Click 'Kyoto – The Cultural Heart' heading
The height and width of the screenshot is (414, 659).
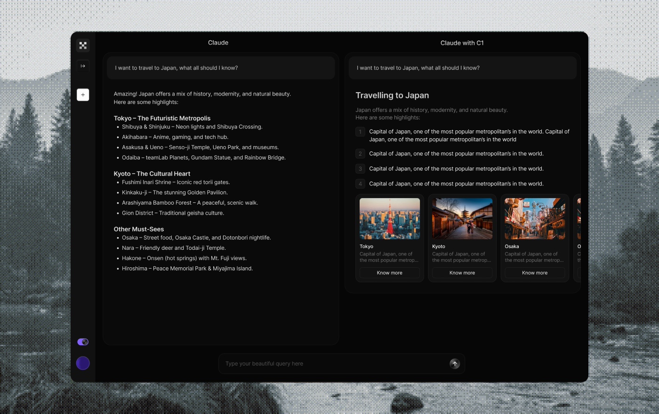pyautogui.click(x=152, y=174)
